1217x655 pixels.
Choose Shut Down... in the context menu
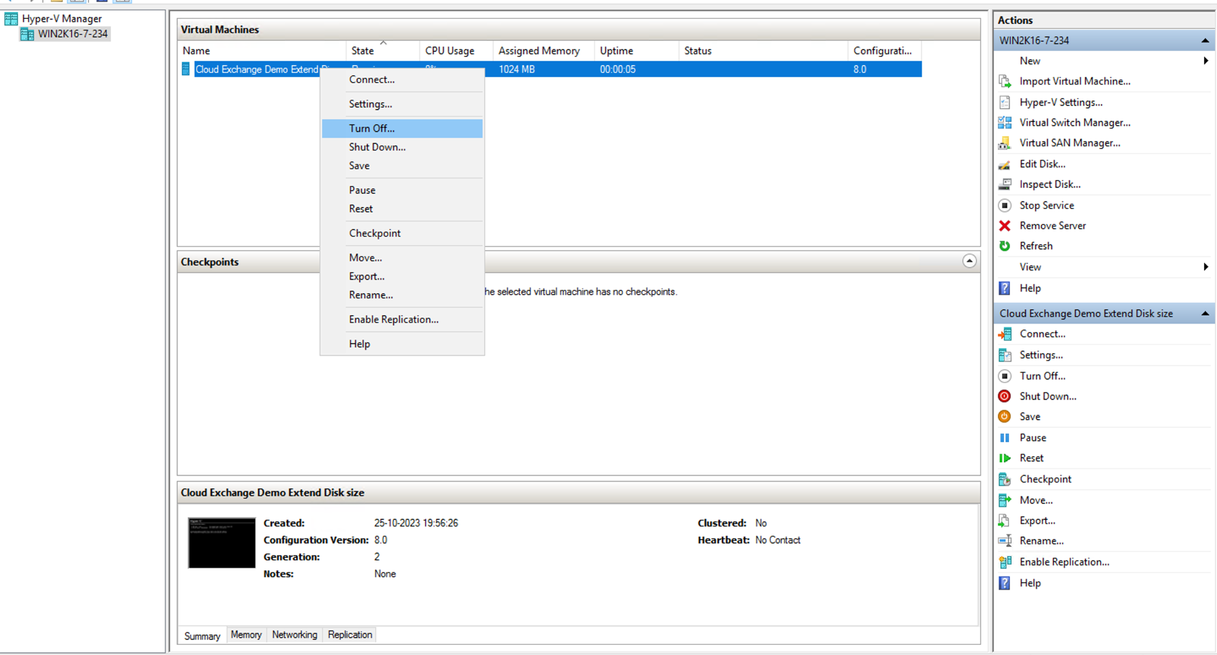pyautogui.click(x=402, y=147)
